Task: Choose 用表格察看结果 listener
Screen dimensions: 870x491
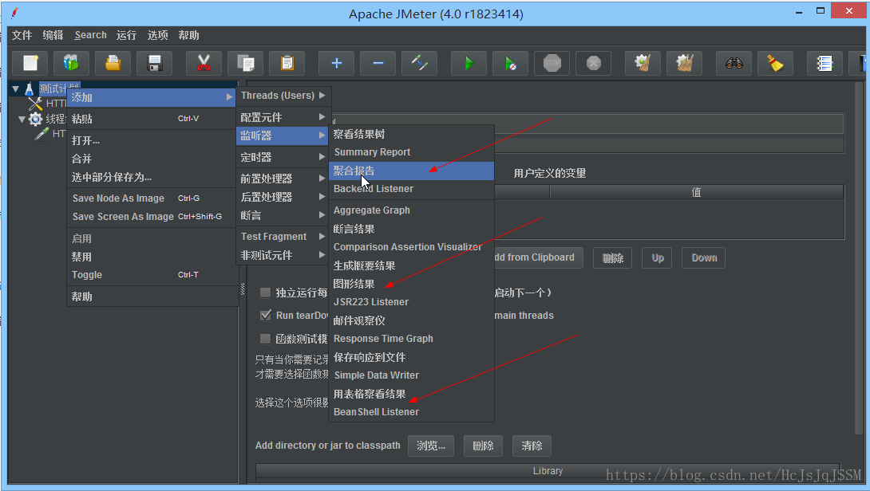Action: tap(411, 394)
